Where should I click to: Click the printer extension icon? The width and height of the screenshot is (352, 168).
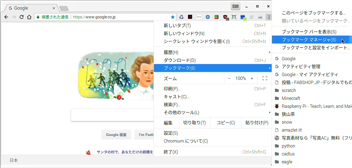(260, 17)
